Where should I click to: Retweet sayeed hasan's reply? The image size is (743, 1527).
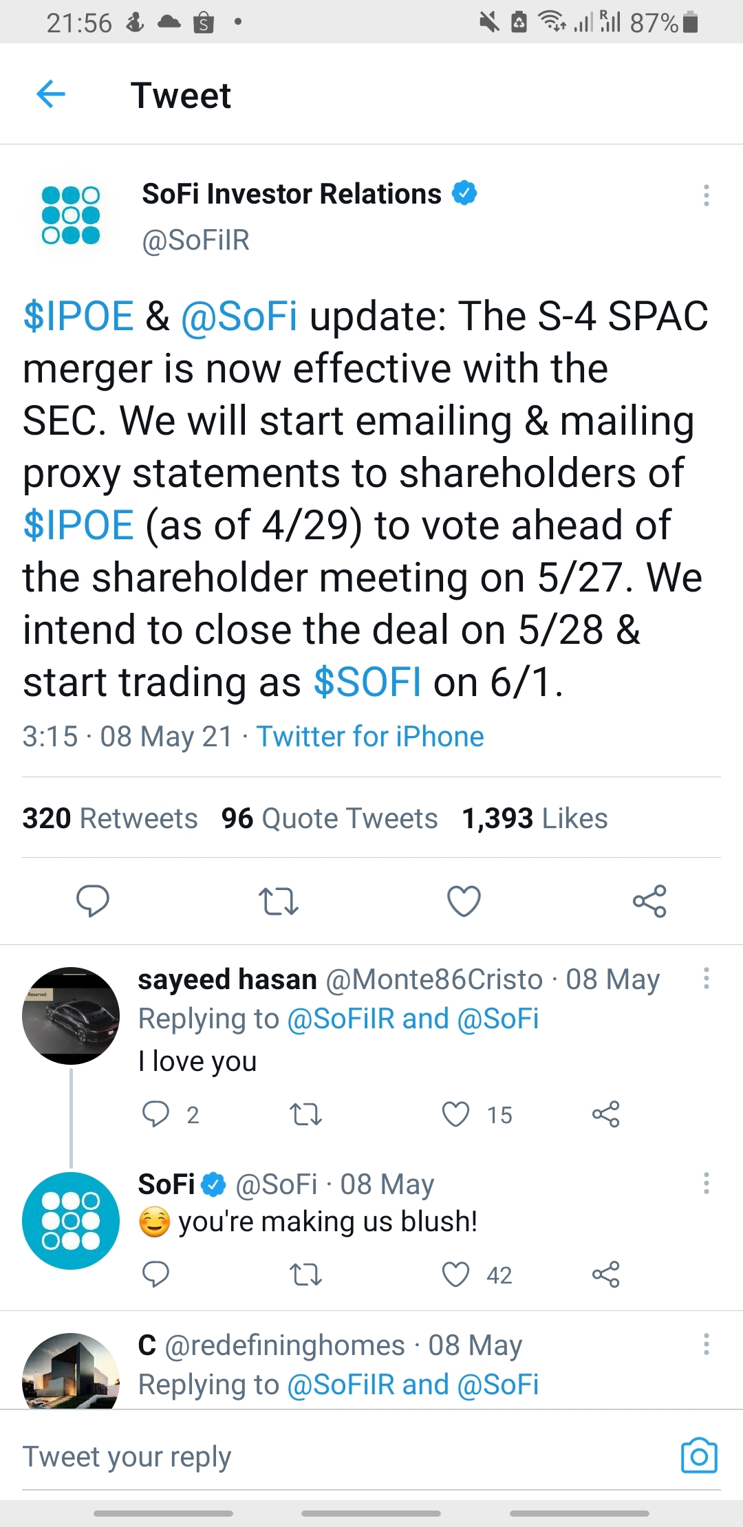click(305, 1114)
